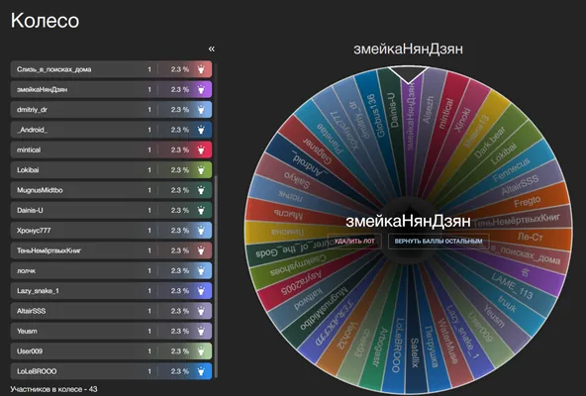The height and width of the screenshot is (396, 586).
Task: Click the highlight icon beside dmitriy_dr
Action: tap(201, 110)
